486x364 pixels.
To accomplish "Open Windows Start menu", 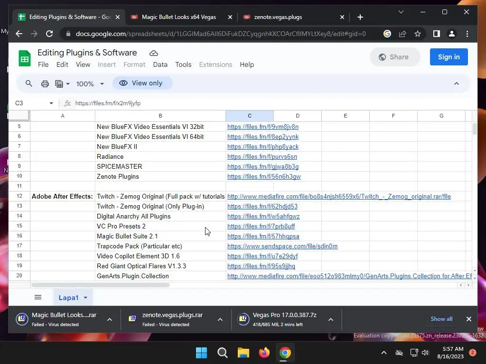I will (201, 353).
